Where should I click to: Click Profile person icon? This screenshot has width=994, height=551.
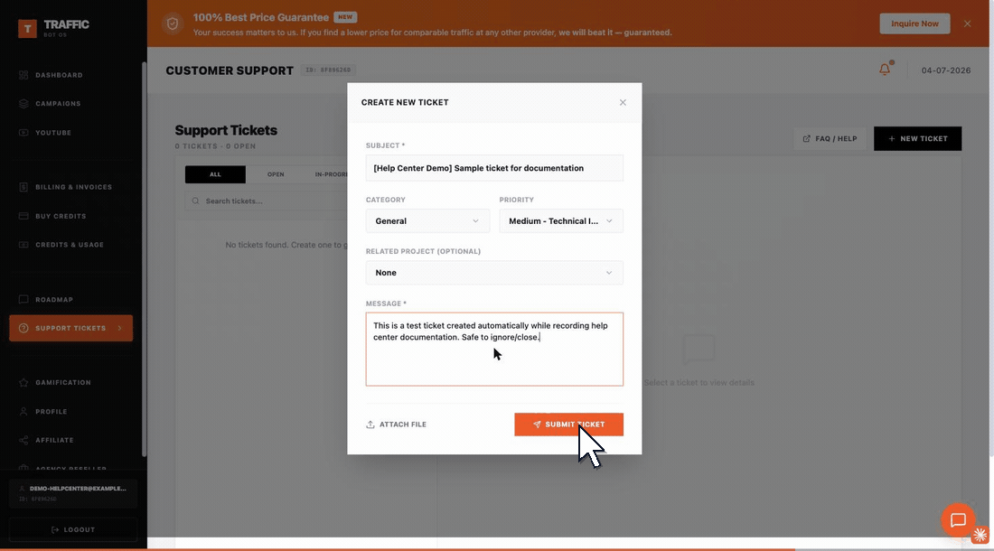click(x=23, y=412)
